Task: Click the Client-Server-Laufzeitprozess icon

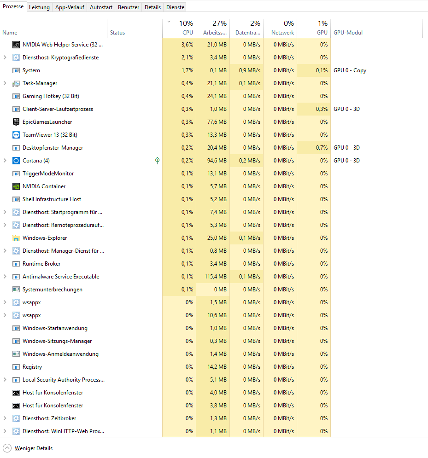Action: (16, 109)
